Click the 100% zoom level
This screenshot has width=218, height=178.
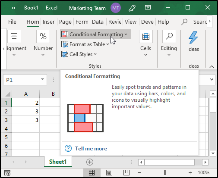[x=203, y=172]
